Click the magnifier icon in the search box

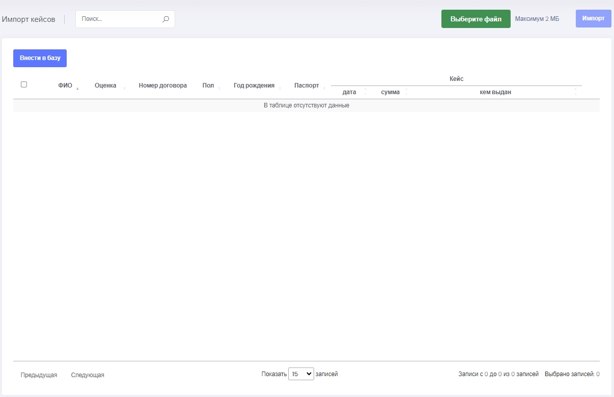[165, 19]
